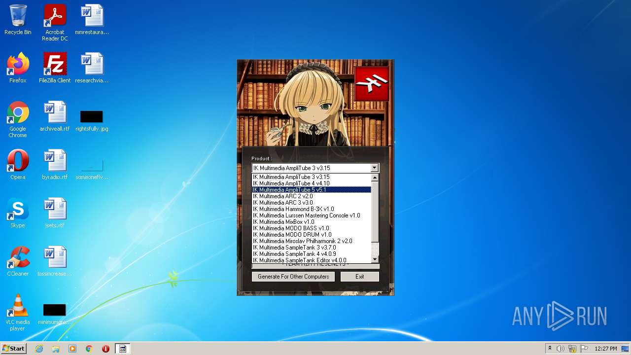Launch Acrobat Reader DC shortcut

pyautogui.click(x=55, y=23)
